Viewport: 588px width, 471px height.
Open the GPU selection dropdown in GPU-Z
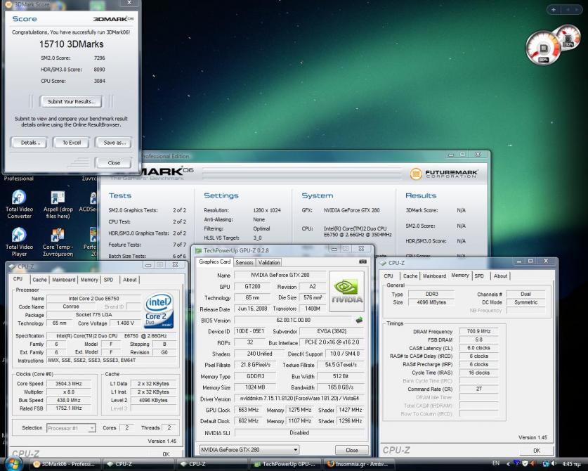click(249, 450)
